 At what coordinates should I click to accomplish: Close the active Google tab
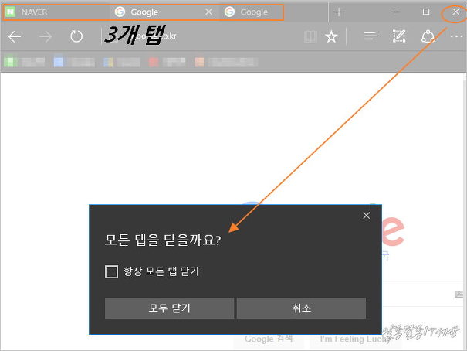pos(208,12)
